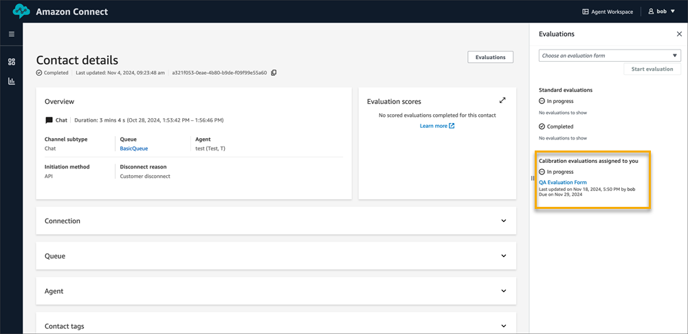Copy the contact ID with copy icon
This screenshot has height=334, width=688.
tap(274, 72)
